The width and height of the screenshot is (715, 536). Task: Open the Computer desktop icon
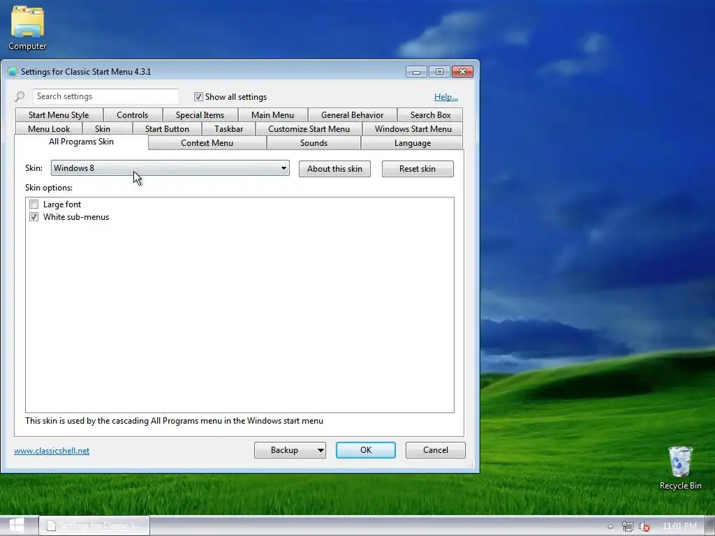[x=27, y=28]
